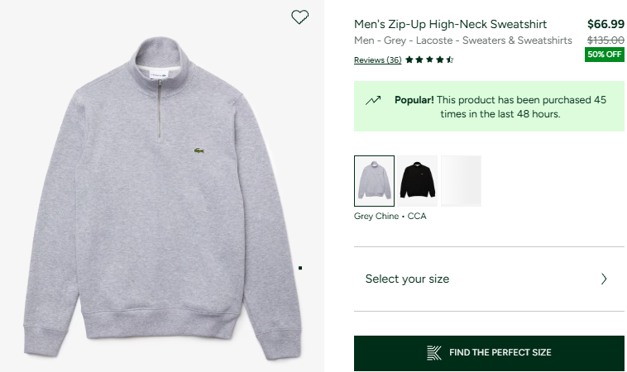Click the Popular purchase notice message text
This screenshot has width=627, height=372.
click(500, 107)
